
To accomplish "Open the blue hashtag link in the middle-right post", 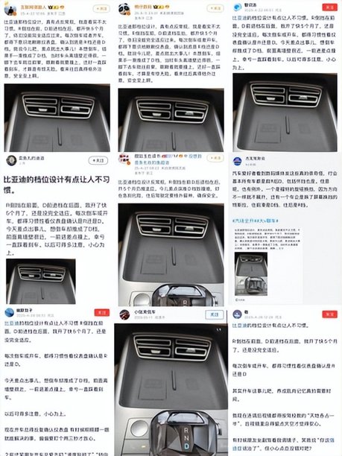I will [256, 221].
